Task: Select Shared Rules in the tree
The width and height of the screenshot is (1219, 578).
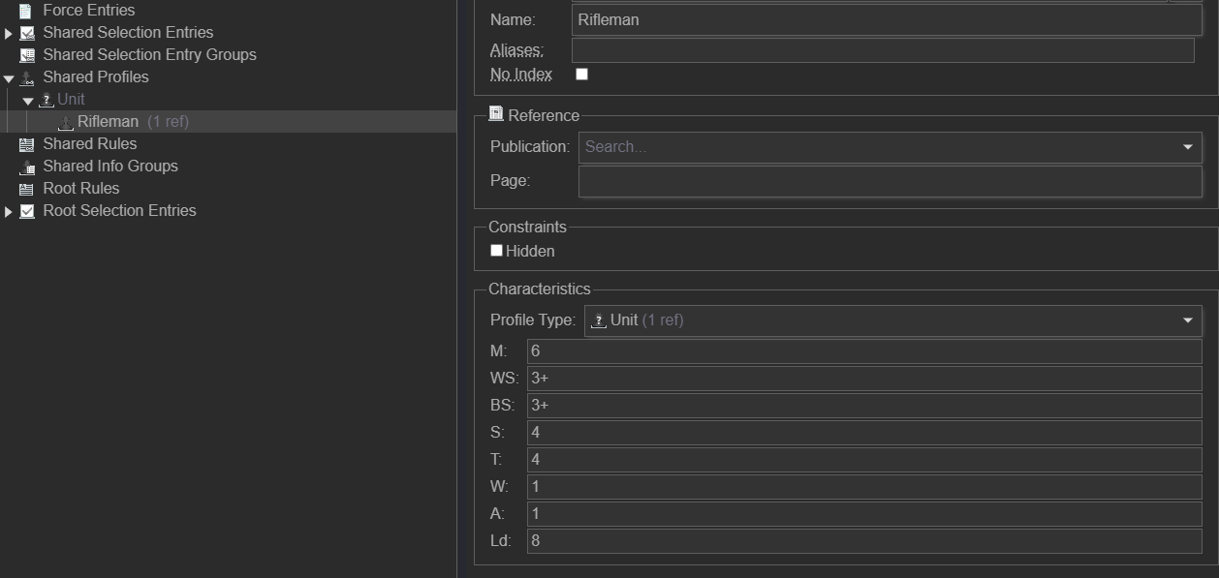Action: coord(90,144)
